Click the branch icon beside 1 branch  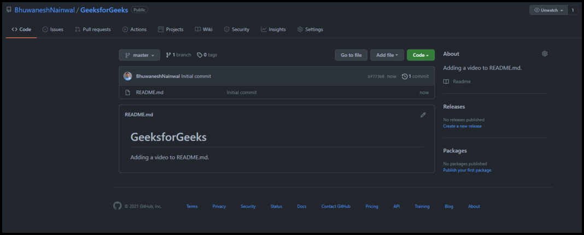tap(168, 55)
